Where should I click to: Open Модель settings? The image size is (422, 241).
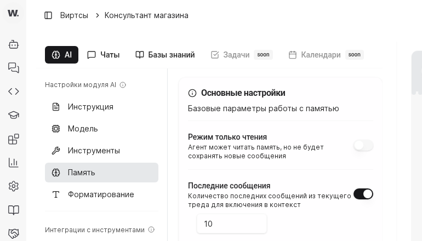101,129
